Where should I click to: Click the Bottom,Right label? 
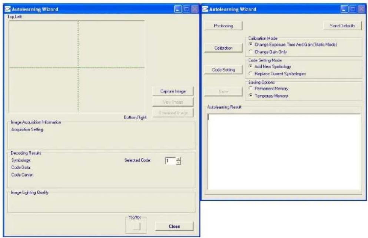(x=135, y=117)
